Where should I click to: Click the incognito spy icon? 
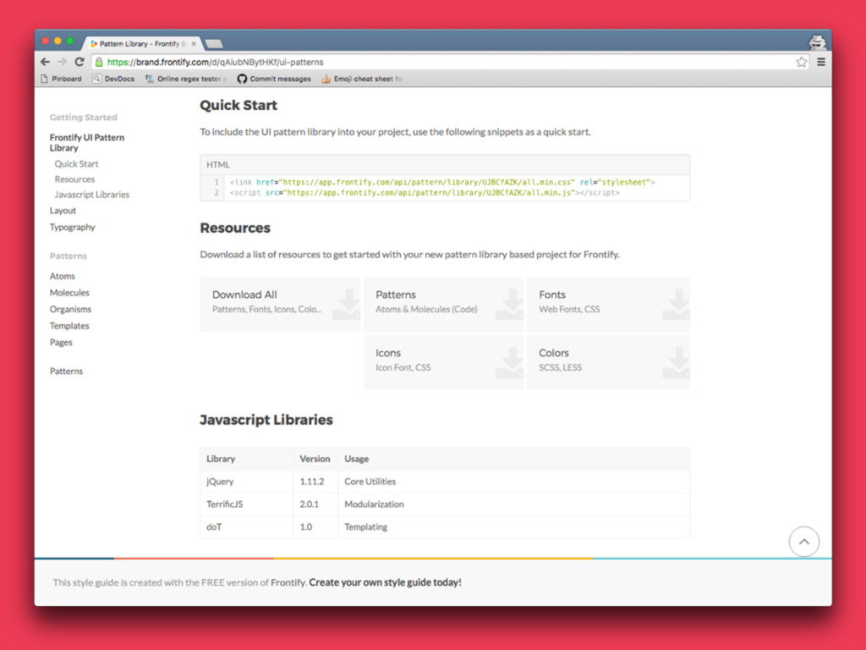[x=818, y=42]
